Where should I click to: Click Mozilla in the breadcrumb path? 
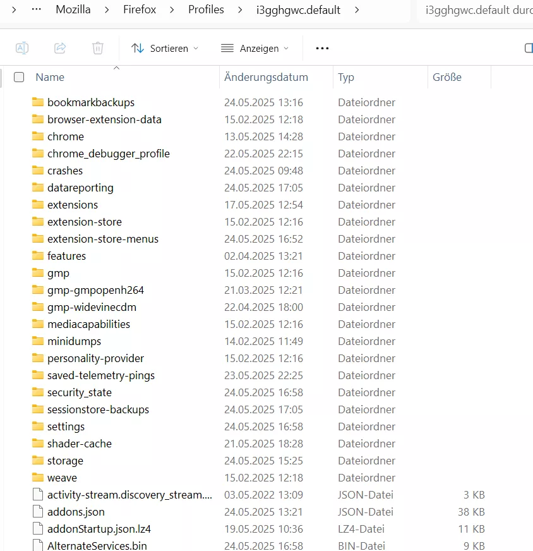pos(73,9)
